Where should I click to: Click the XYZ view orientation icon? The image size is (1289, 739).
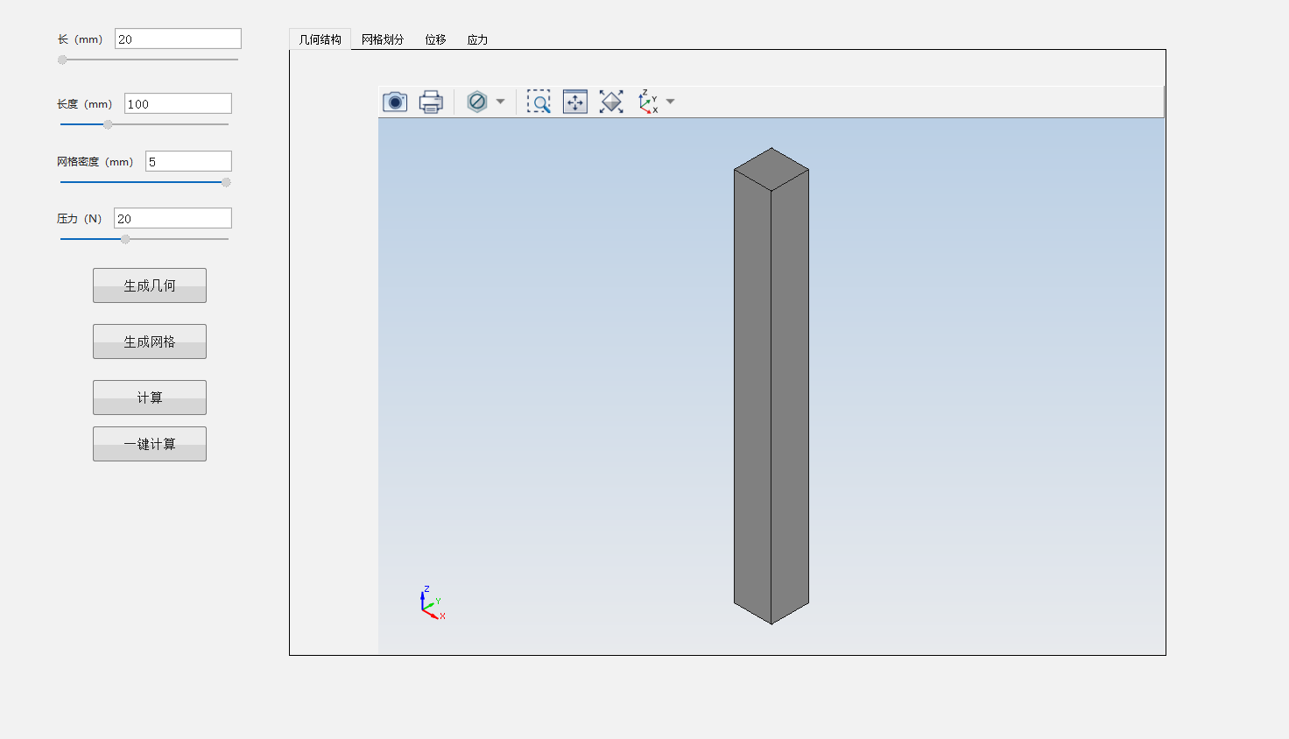[x=648, y=102]
